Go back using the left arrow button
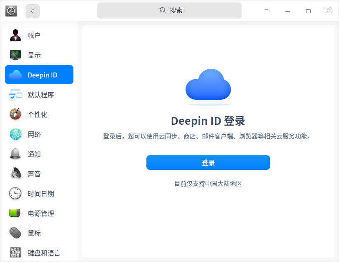Viewport: 339px width, 262px height. (33, 11)
